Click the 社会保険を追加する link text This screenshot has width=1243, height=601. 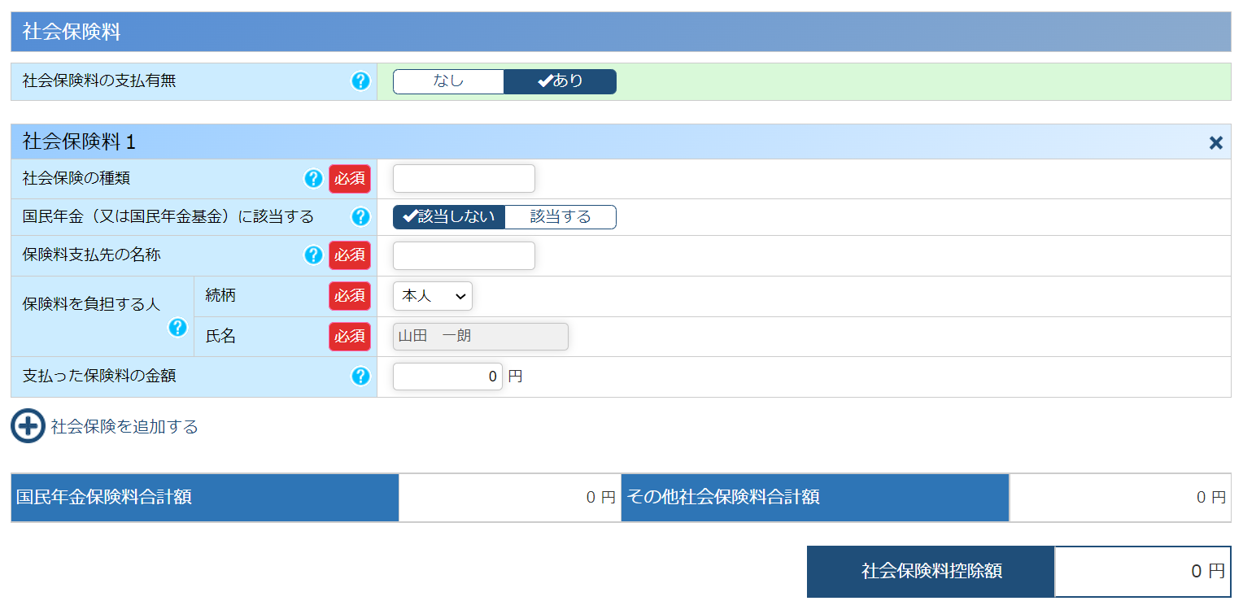pyautogui.click(x=124, y=427)
